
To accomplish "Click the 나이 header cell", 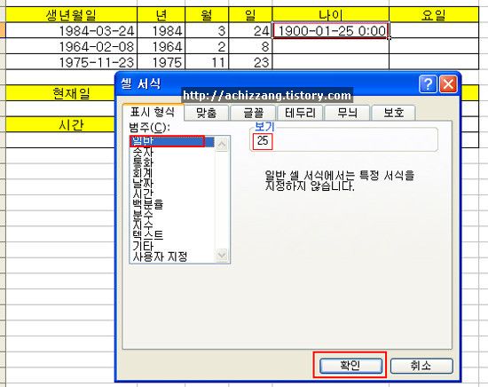I will (x=331, y=14).
